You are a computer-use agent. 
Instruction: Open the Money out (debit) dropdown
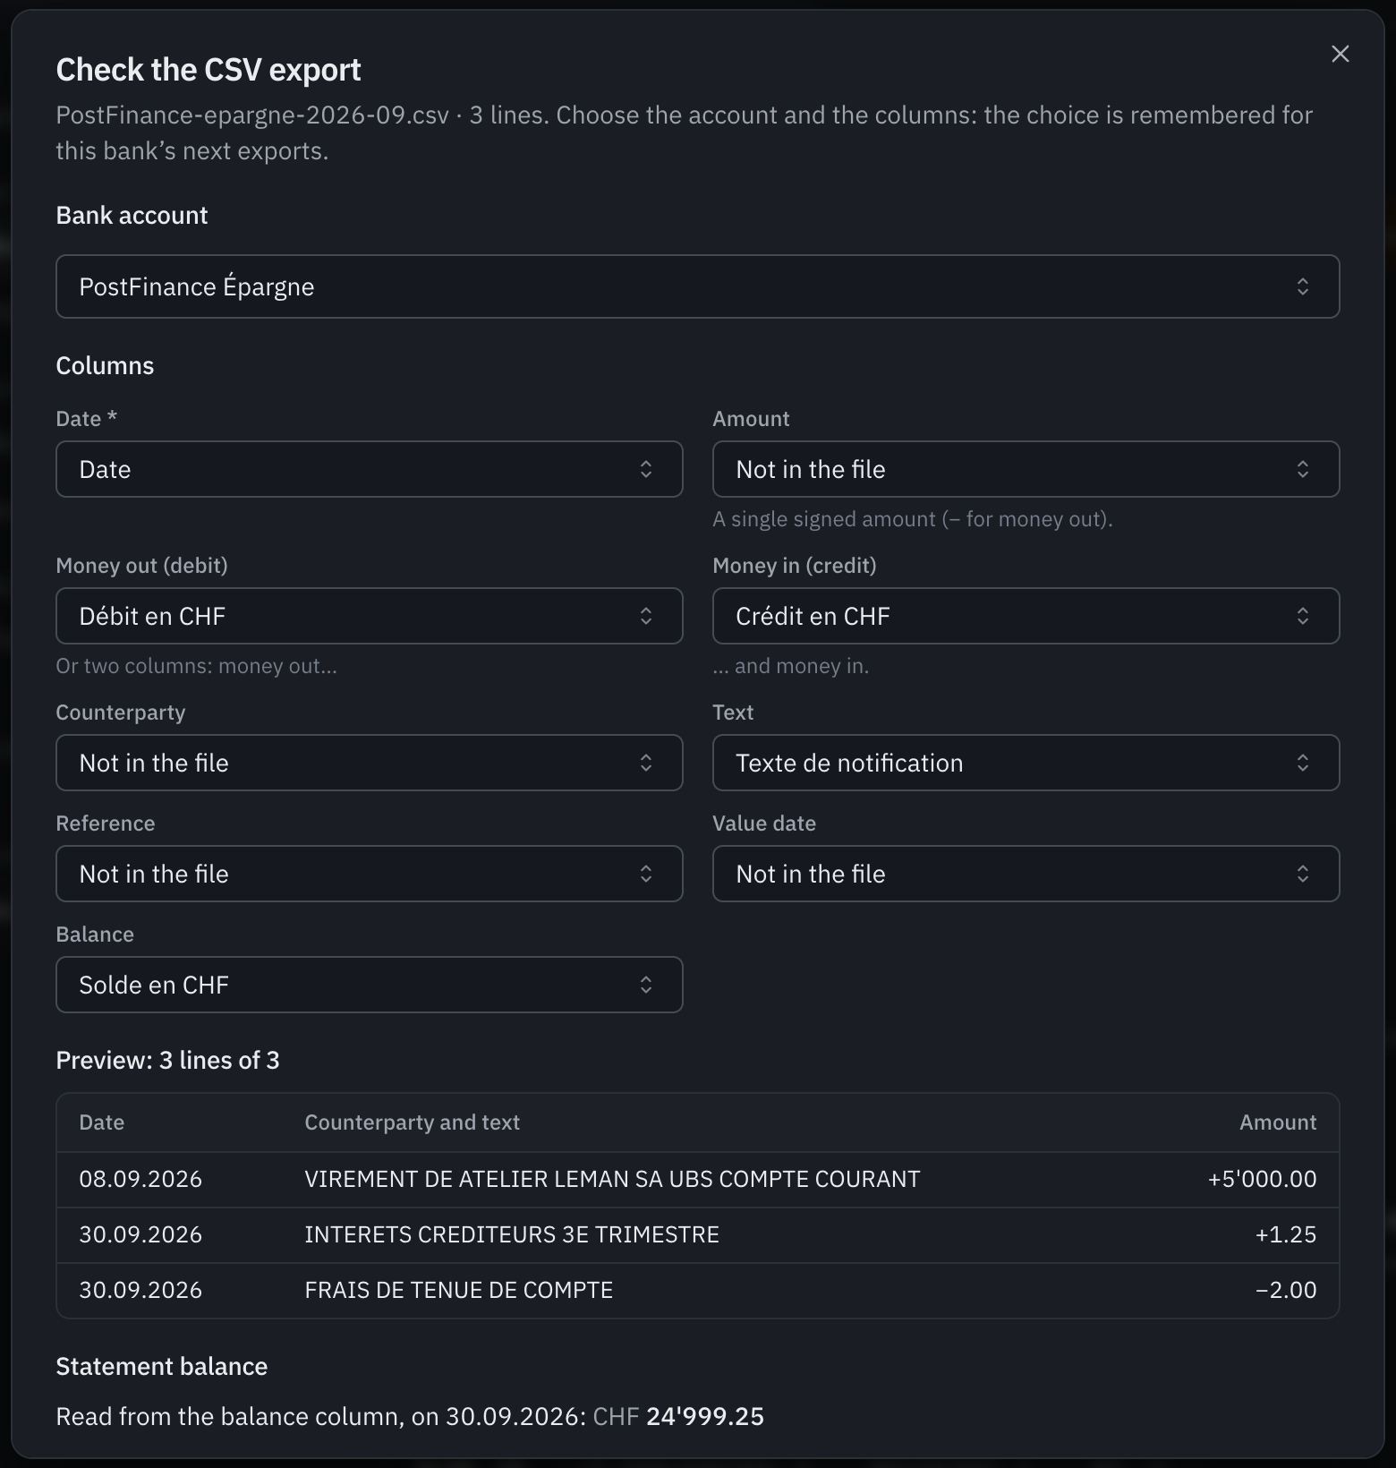pos(369,616)
